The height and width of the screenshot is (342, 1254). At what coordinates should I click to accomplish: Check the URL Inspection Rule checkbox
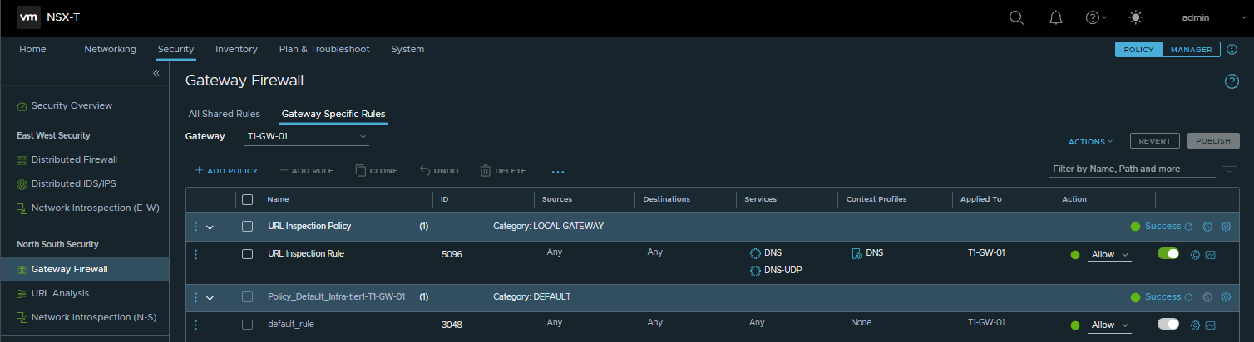click(x=247, y=254)
